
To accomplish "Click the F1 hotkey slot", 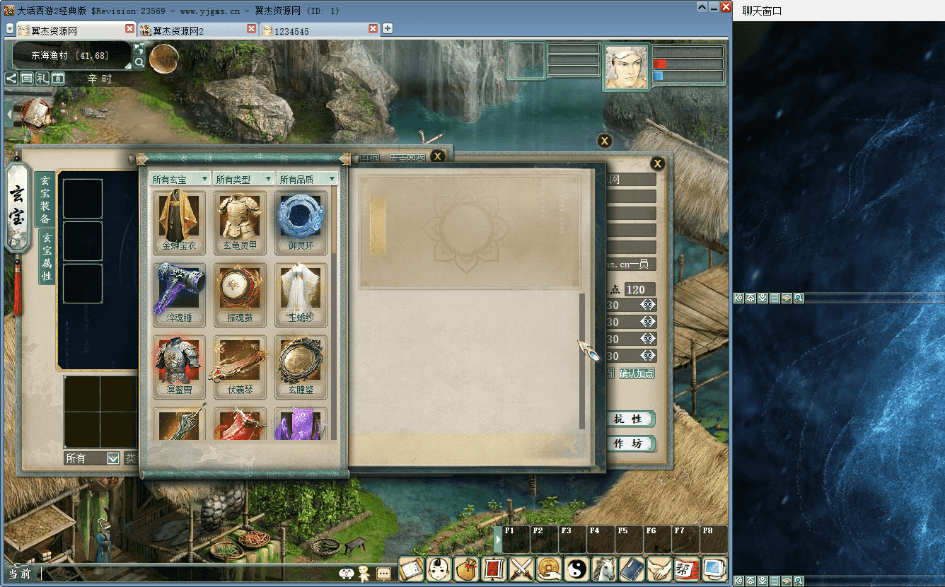I will pyautogui.click(x=516, y=539).
